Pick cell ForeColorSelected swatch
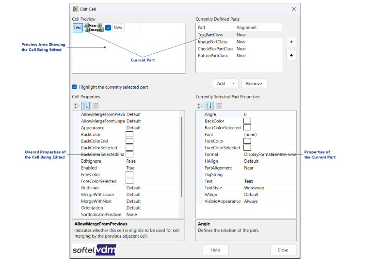The image size is (370, 262). [129, 181]
